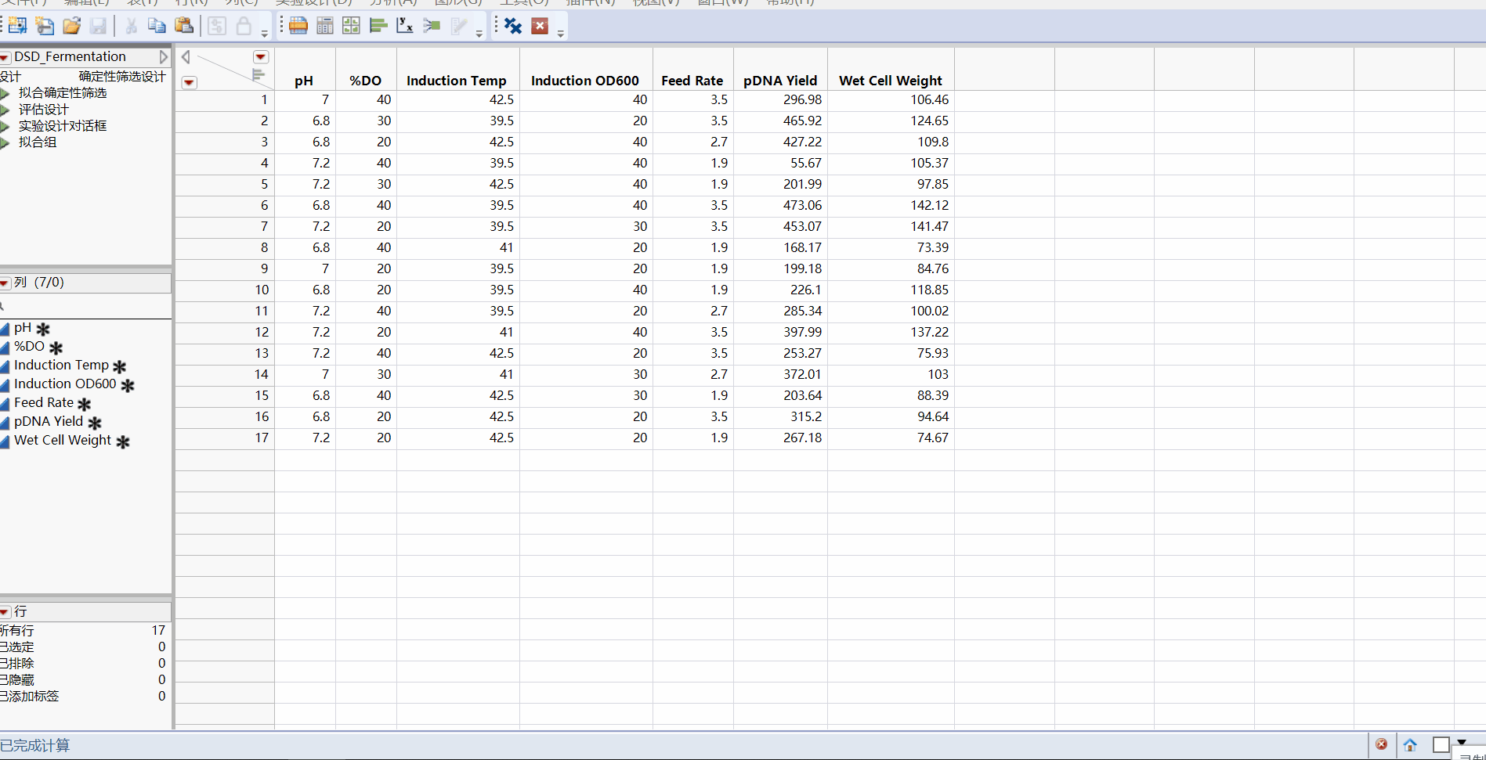Click the Paste clipboard icon
Screen dimensions: 1486x760
click(184, 26)
